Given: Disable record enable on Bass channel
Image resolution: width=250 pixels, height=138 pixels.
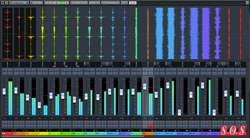Looking at the screenshot, I should coord(151,126).
